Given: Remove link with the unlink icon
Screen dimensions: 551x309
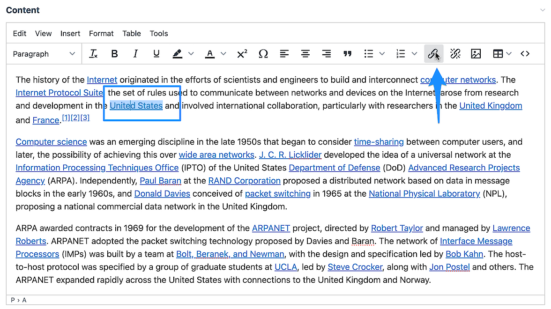Looking at the screenshot, I should (x=455, y=54).
